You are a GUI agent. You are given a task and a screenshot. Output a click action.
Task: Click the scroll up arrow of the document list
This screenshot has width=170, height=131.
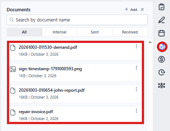click(150, 42)
